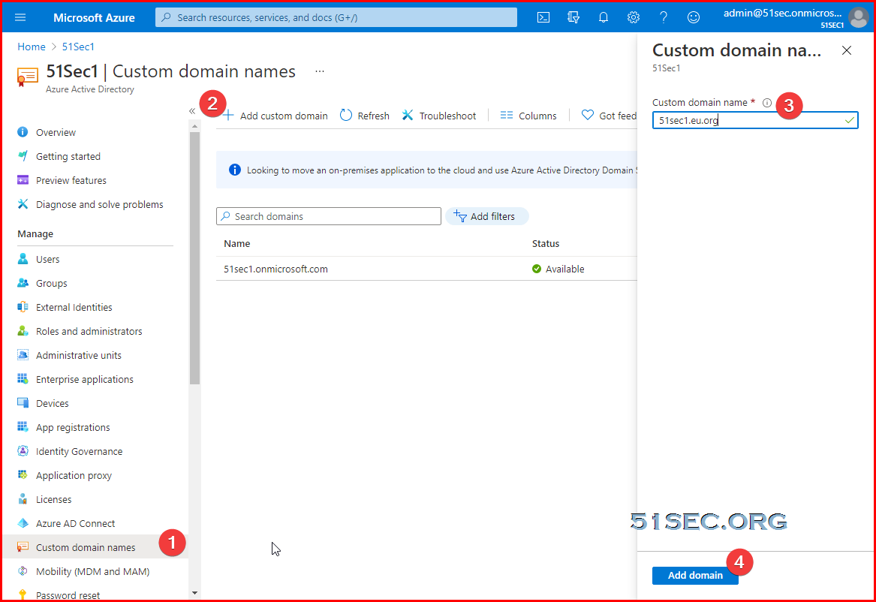
Task: Open the notifications bell
Action: 604,17
